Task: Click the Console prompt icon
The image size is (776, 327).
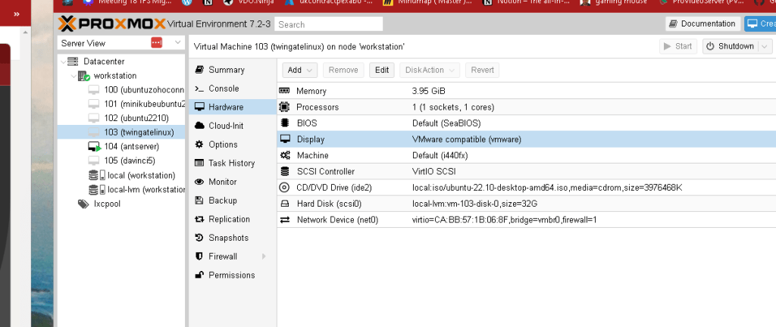Action: pos(199,89)
